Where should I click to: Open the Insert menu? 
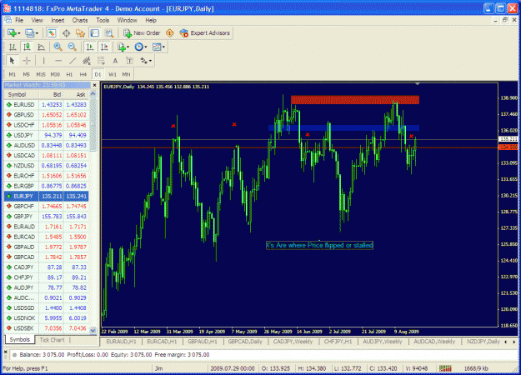[58, 20]
